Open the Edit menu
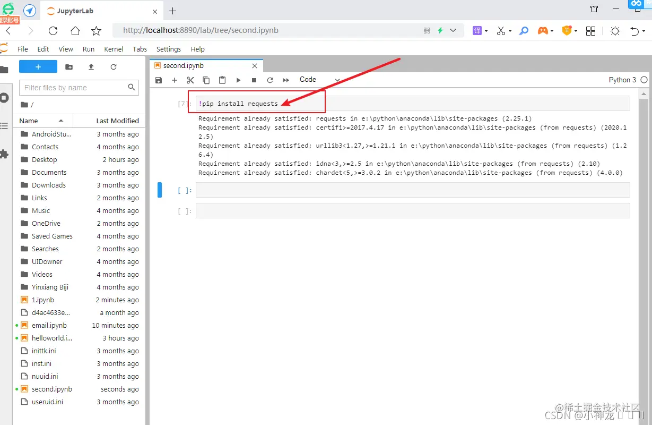 point(44,49)
